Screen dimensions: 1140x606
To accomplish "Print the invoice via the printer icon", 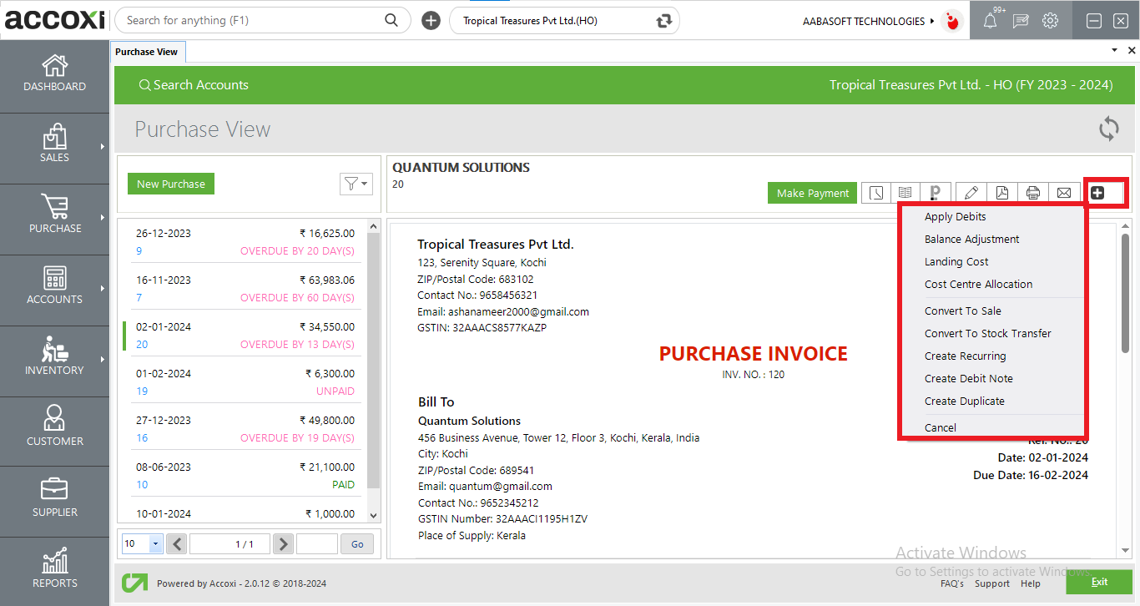I will point(1033,192).
